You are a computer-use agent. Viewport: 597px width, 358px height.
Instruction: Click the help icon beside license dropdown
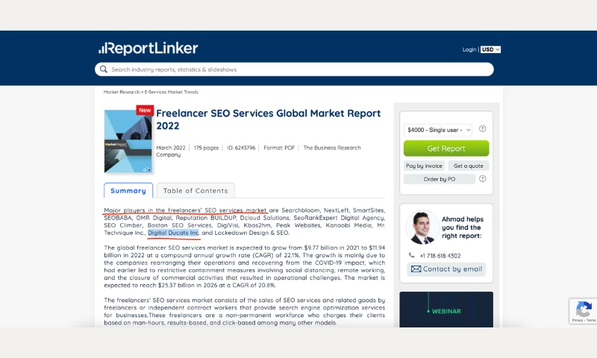tap(482, 129)
